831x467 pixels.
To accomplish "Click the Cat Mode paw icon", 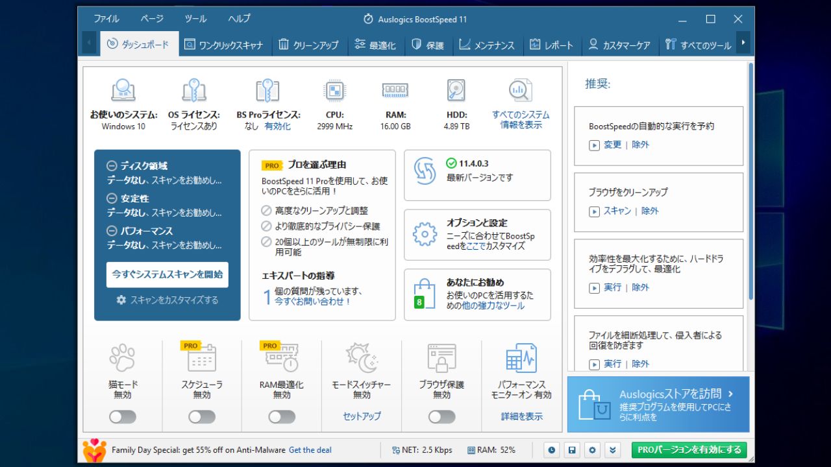I will coord(122,357).
